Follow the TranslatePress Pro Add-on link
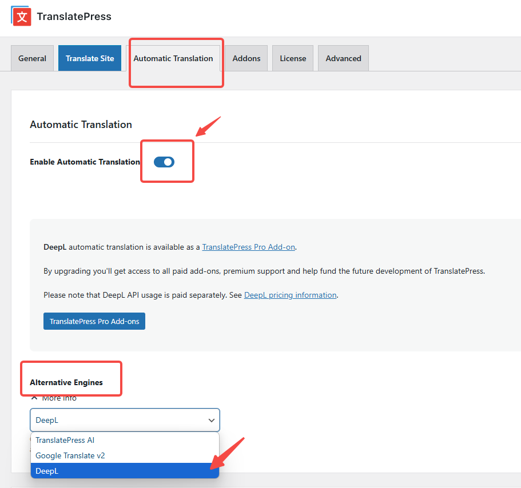The width and height of the screenshot is (521, 488). 248,247
